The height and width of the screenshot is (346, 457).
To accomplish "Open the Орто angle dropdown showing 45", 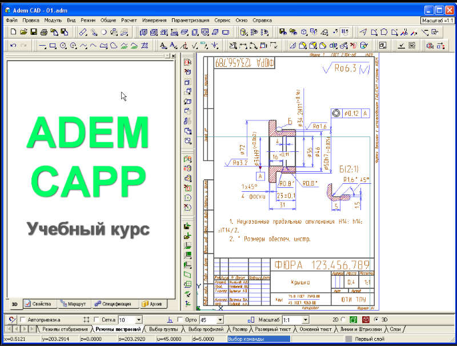I will pyautogui.click(x=220, y=320).
